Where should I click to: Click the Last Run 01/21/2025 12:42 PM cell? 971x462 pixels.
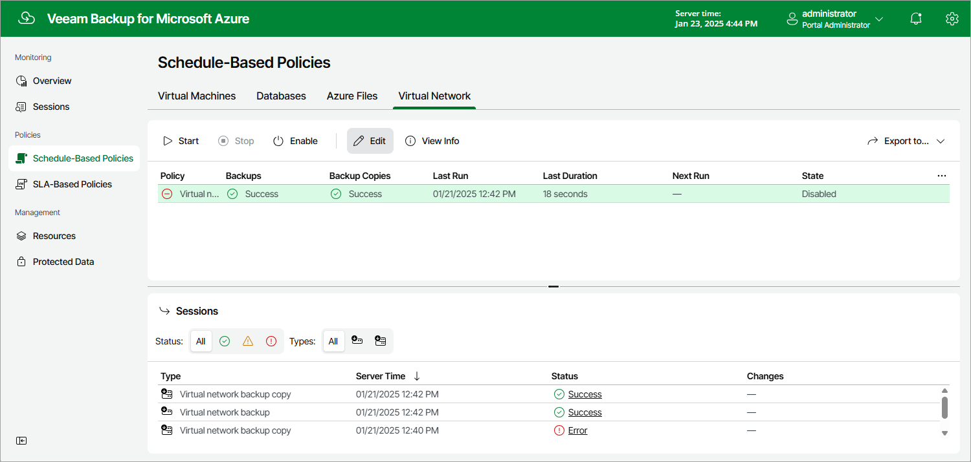tap(474, 194)
